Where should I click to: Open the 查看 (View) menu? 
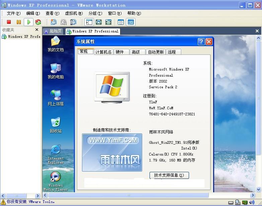coord(52,13)
